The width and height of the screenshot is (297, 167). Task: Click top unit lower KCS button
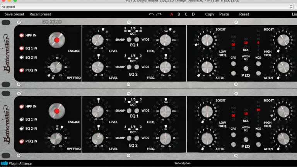[x=258, y=73]
